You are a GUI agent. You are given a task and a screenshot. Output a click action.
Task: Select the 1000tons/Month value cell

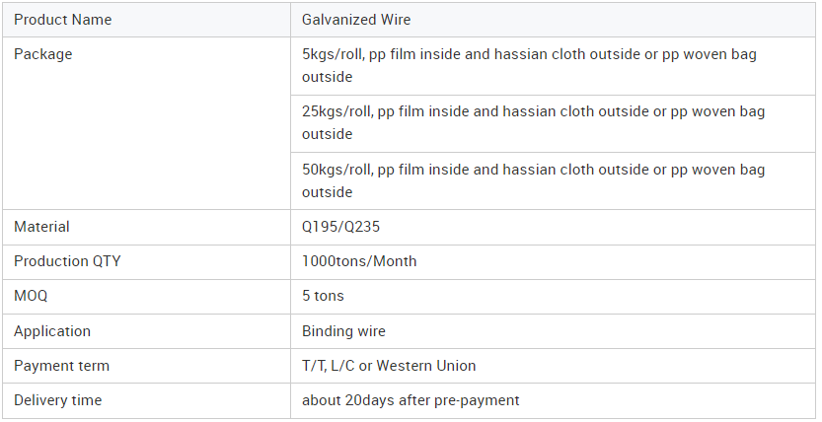553,262
